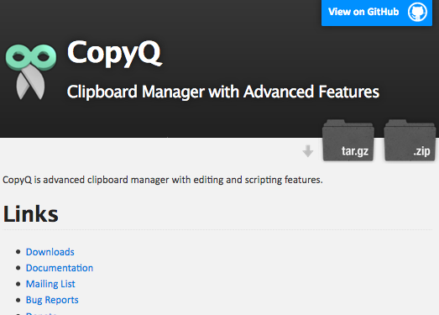Click the bullet beside Documentation
439x315 pixels.
coord(18,268)
